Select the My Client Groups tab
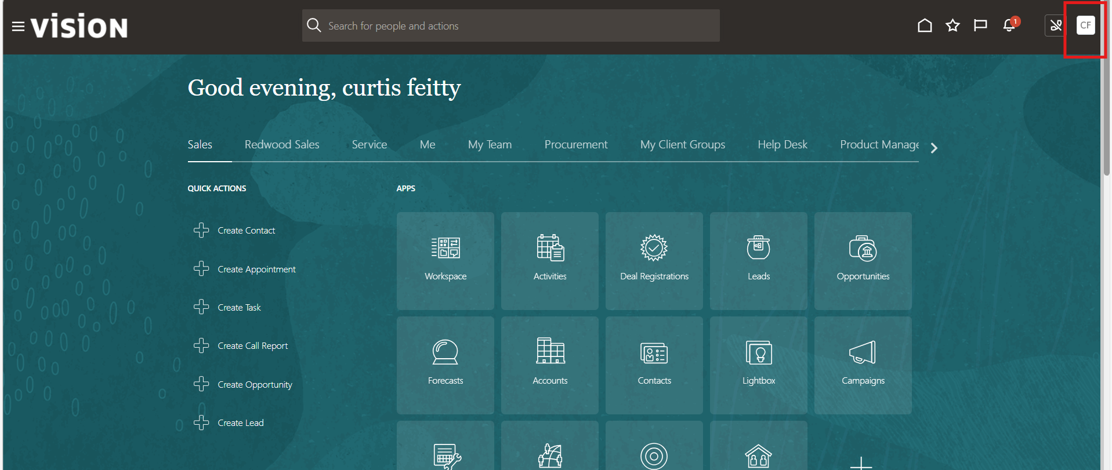 coord(682,145)
